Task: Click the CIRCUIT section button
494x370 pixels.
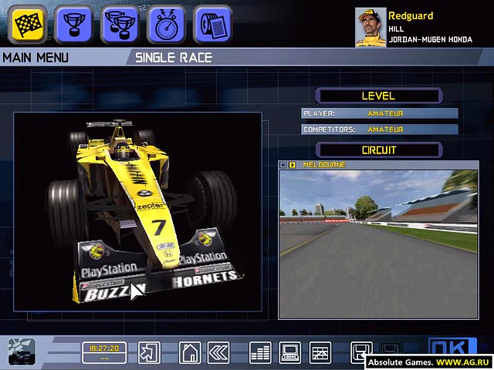Action: click(x=379, y=150)
